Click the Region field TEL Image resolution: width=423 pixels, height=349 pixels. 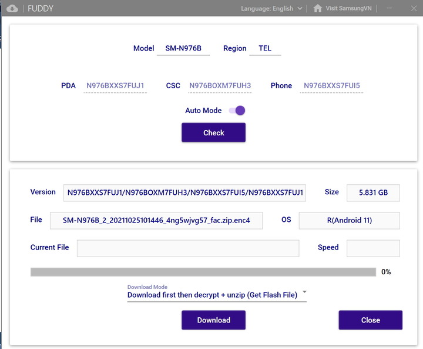(265, 48)
